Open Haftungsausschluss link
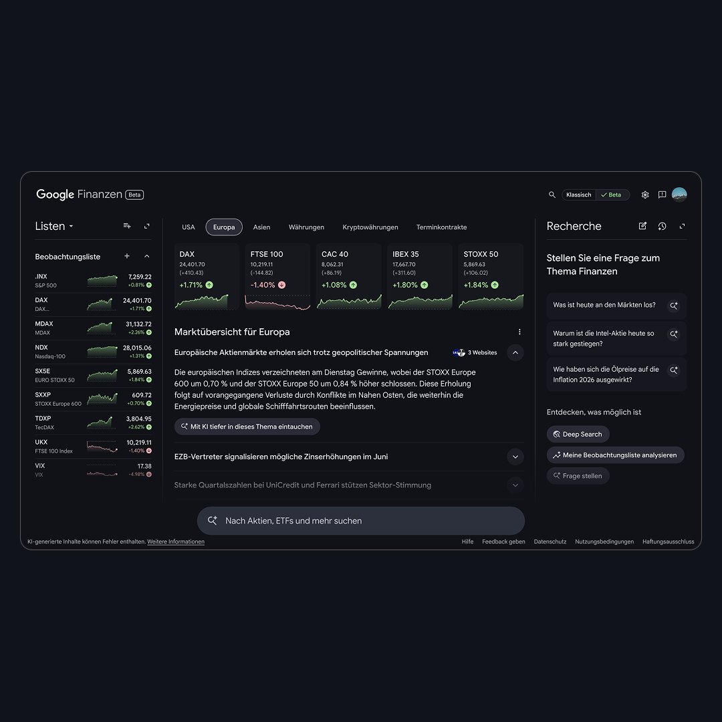 pyautogui.click(x=668, y=541)
